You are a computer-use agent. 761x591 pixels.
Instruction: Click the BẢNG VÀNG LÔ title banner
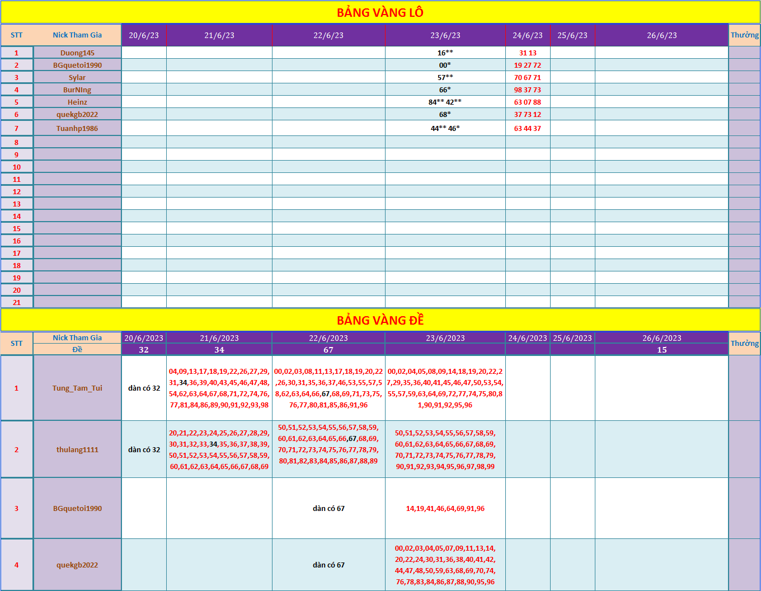coord(380,12)
